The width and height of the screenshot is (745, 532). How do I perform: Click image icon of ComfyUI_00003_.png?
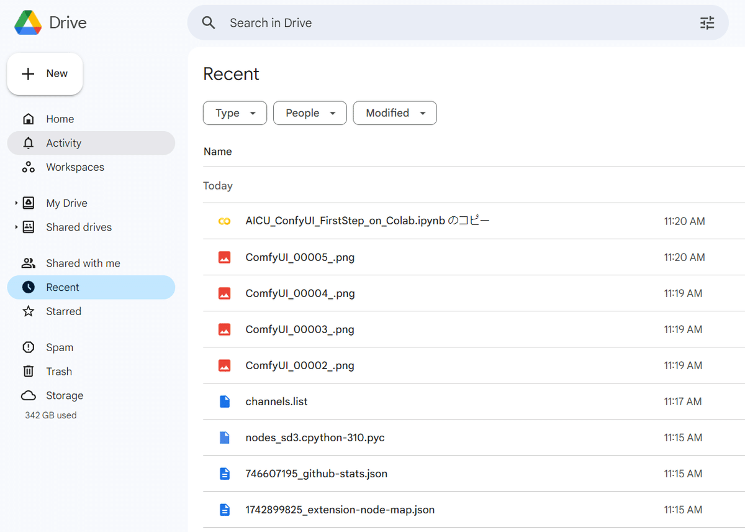[225, 329]
